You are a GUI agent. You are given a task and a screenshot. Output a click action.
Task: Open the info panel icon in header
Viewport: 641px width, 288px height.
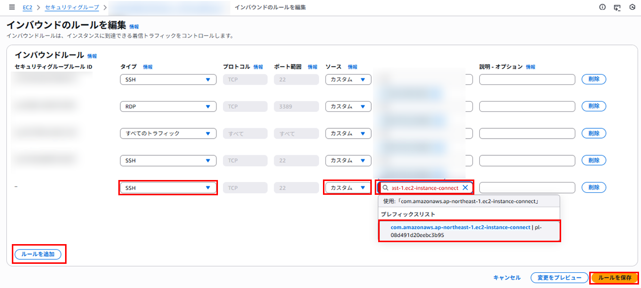[602, 7]
